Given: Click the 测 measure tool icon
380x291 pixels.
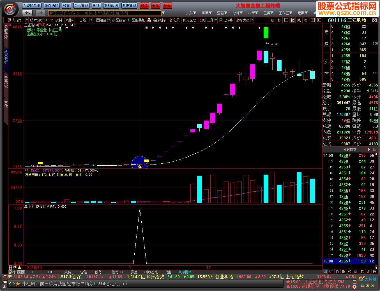Looking at the screenshot, I should point(273,20).
